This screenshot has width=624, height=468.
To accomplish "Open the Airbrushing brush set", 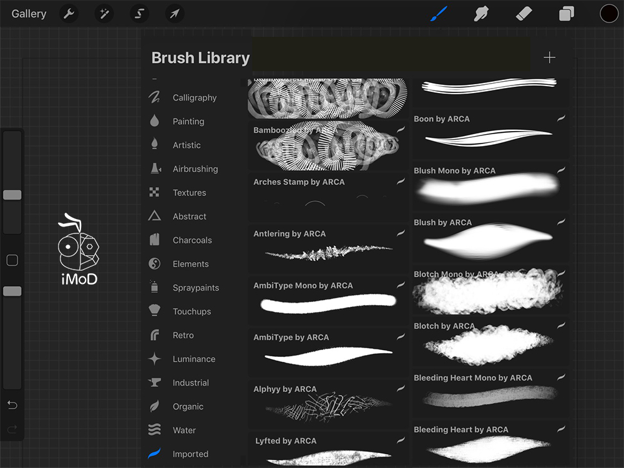I will pos(195,169).
